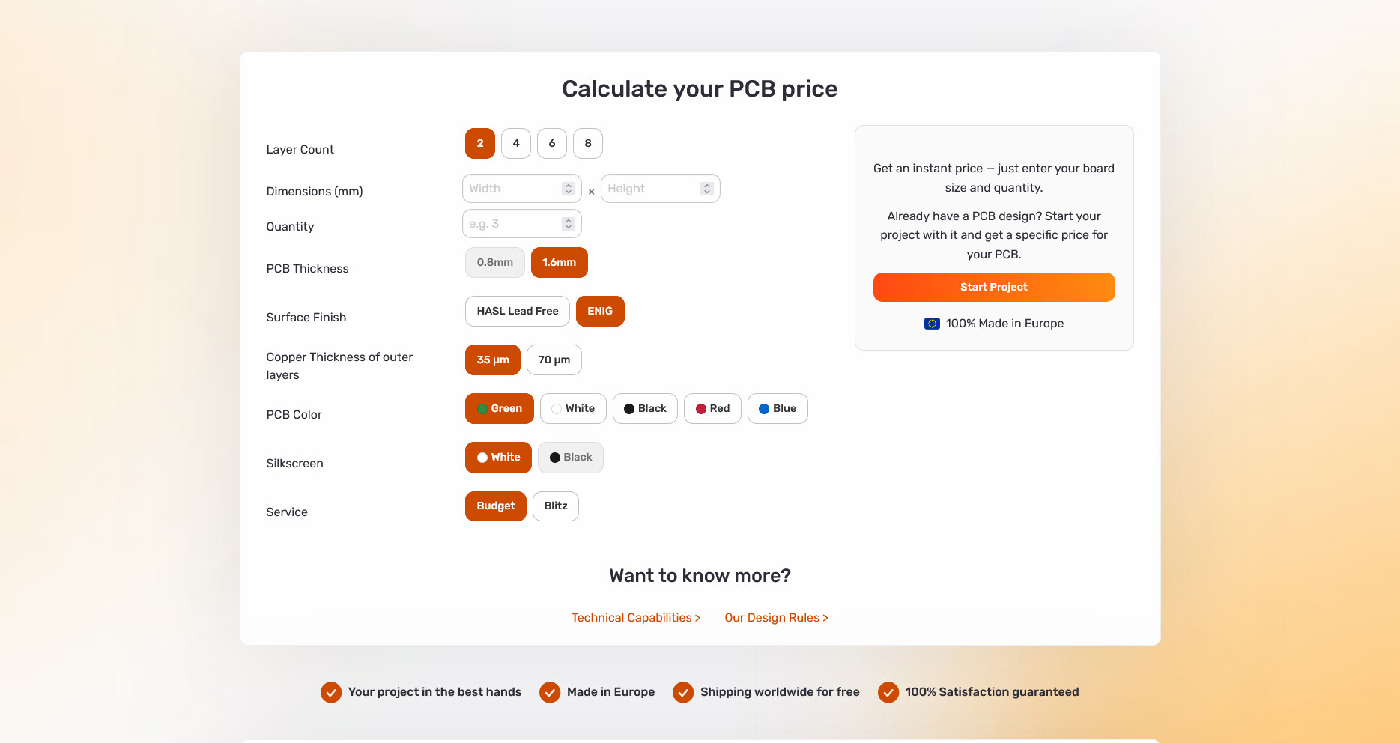Click the Quantity stepper arrows
This screenshot has height=743, width=1400.
tap(569, 224)
